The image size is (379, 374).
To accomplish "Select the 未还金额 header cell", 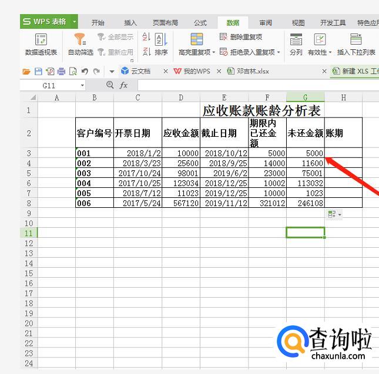I will 306,133.
